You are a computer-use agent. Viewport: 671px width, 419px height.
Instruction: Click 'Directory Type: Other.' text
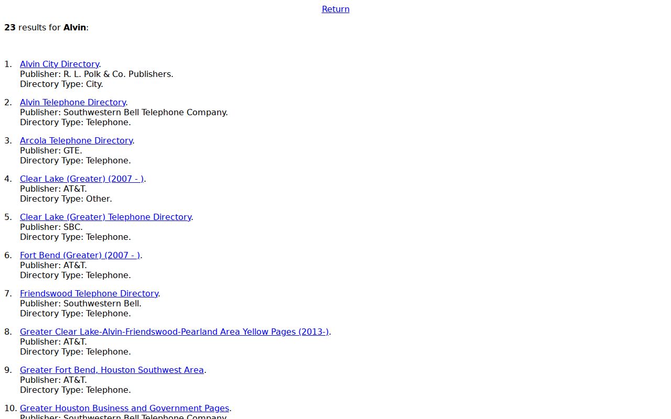[x=66, y=199]
